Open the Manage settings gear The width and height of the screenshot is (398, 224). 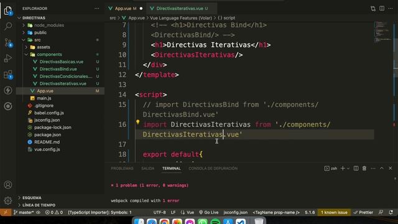click(8, 200)
